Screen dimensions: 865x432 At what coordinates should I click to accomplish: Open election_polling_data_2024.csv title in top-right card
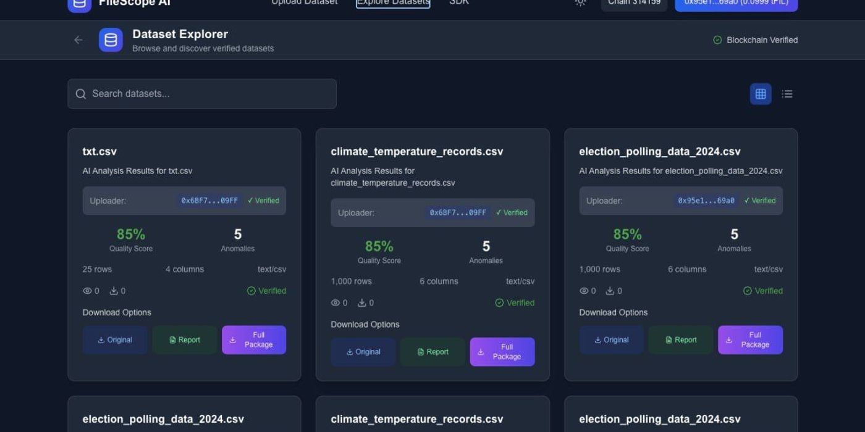click(x=660, y=151)
